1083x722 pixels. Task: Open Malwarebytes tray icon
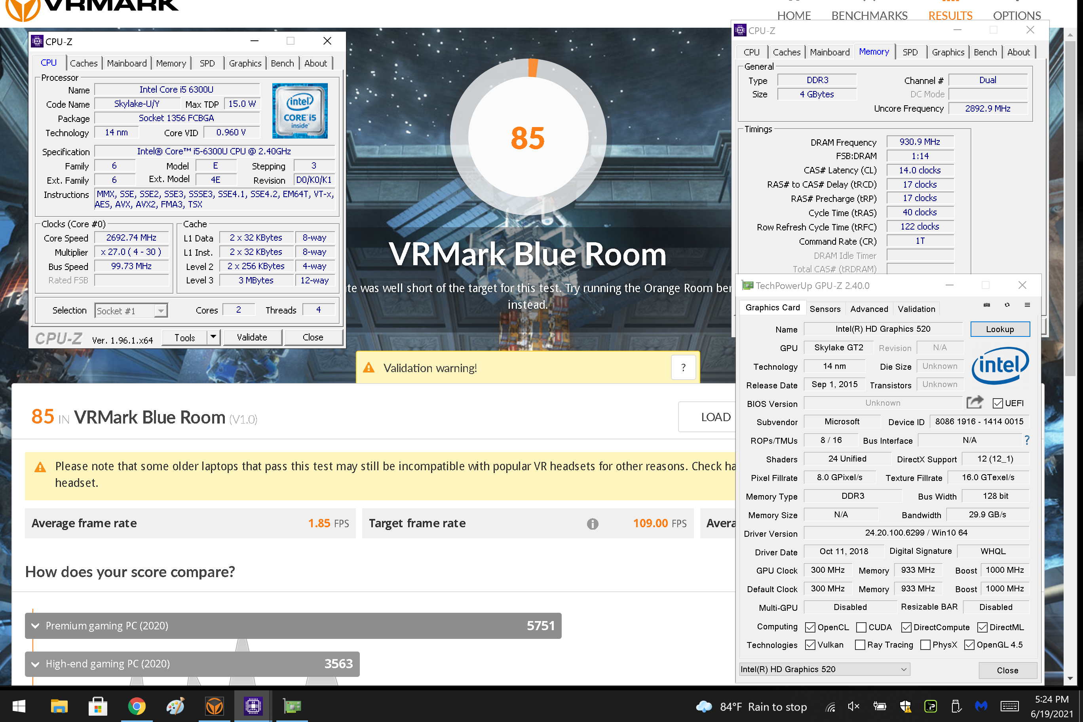[x=982, y=706]
